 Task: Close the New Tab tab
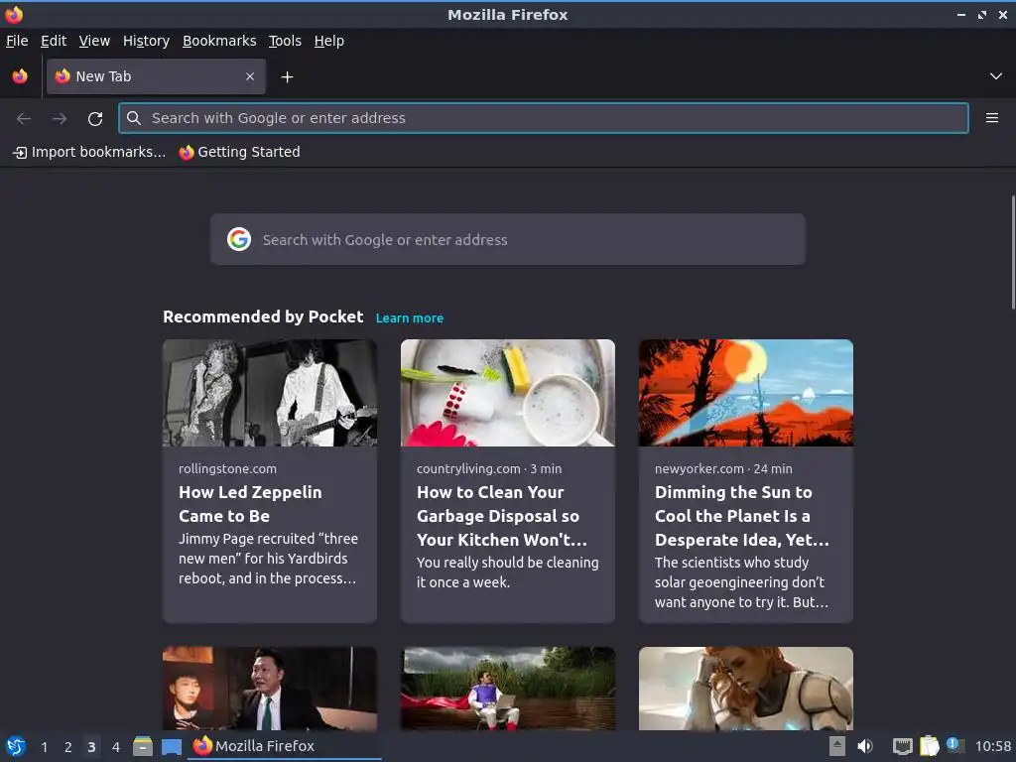click(x=250, y=76)
